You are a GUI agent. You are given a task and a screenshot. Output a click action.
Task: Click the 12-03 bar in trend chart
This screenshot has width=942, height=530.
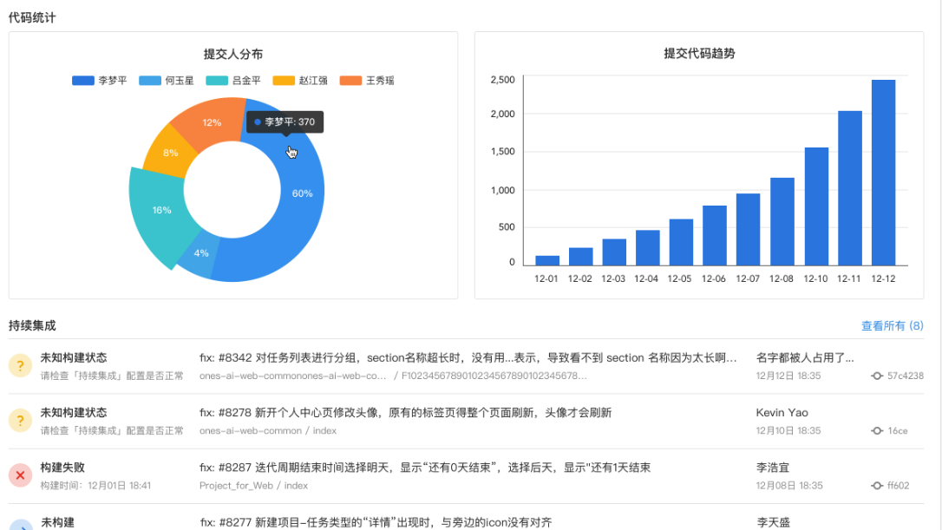pyautogui.click(x=614, y=252)
